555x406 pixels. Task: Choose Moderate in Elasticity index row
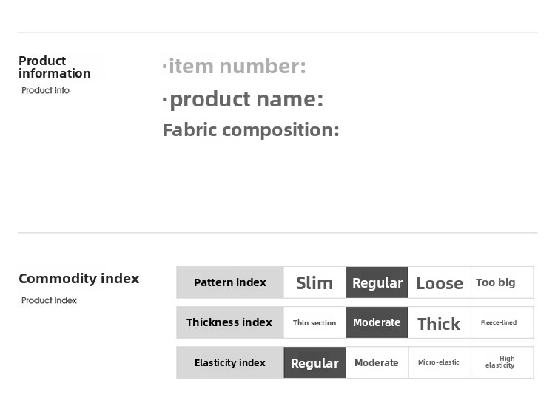click(x=377, y=362)
